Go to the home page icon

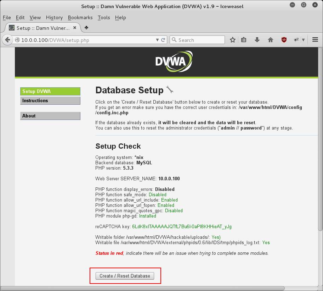tap(271, 40)
